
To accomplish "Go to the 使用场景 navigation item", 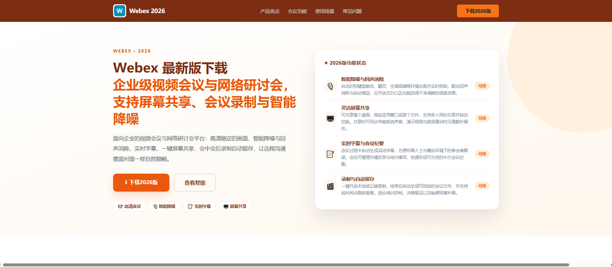I will click(x=325, y=11).
